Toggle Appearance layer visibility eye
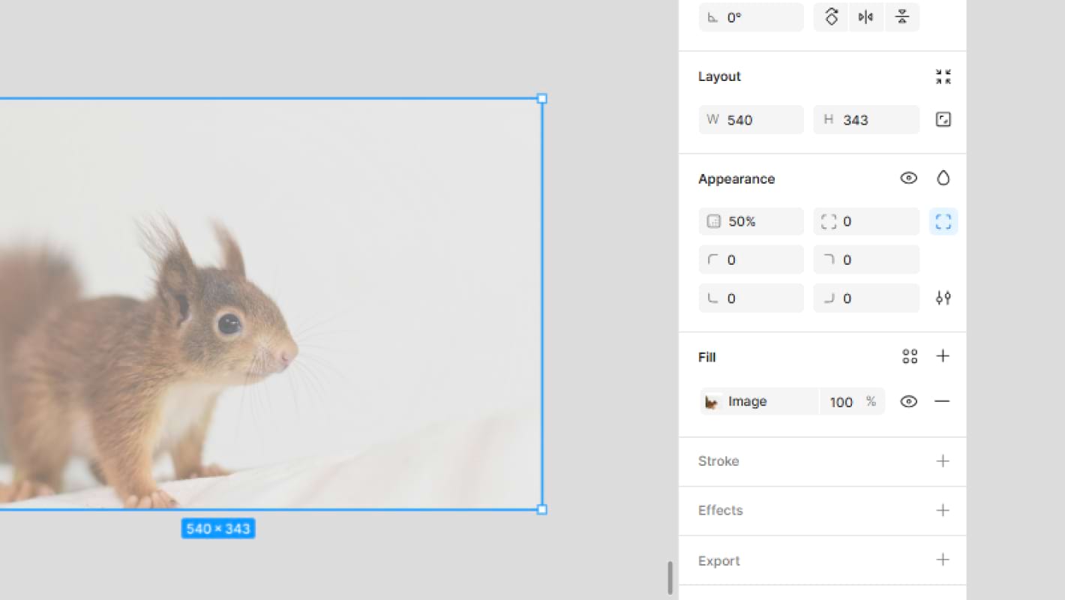 coord(908,178)
